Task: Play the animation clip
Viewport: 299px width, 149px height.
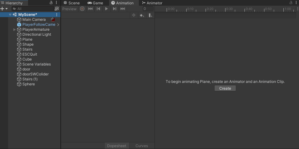Action: coord(107,9)
